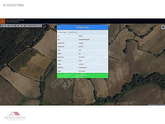Click the Tapu Alanı field label
This screenshot has width=165, height=124.
click(61, 57)
